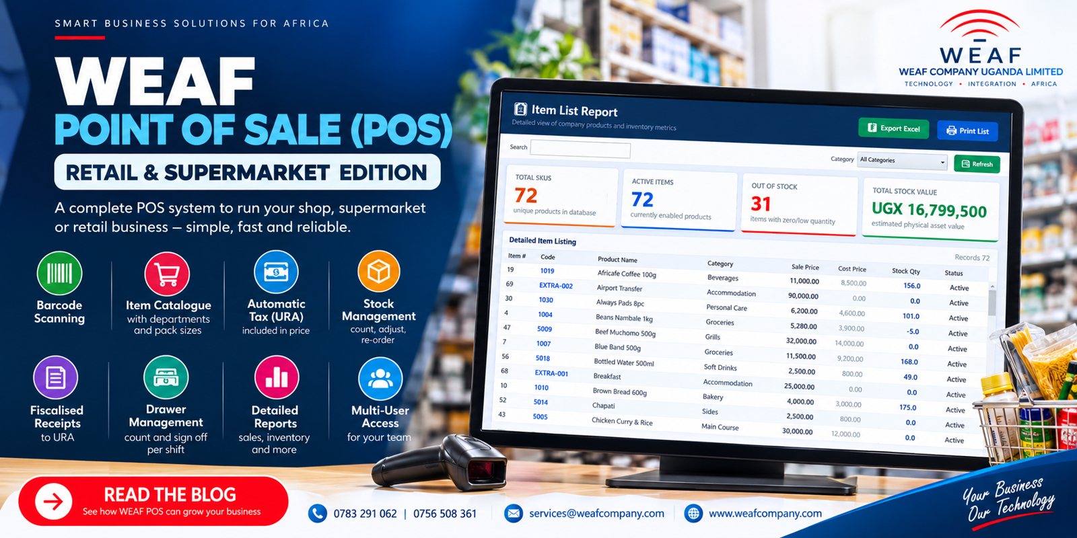Viewport: 1077px width, 538px height.
Task: Click the Active Items card
Action: click(679, 200)
